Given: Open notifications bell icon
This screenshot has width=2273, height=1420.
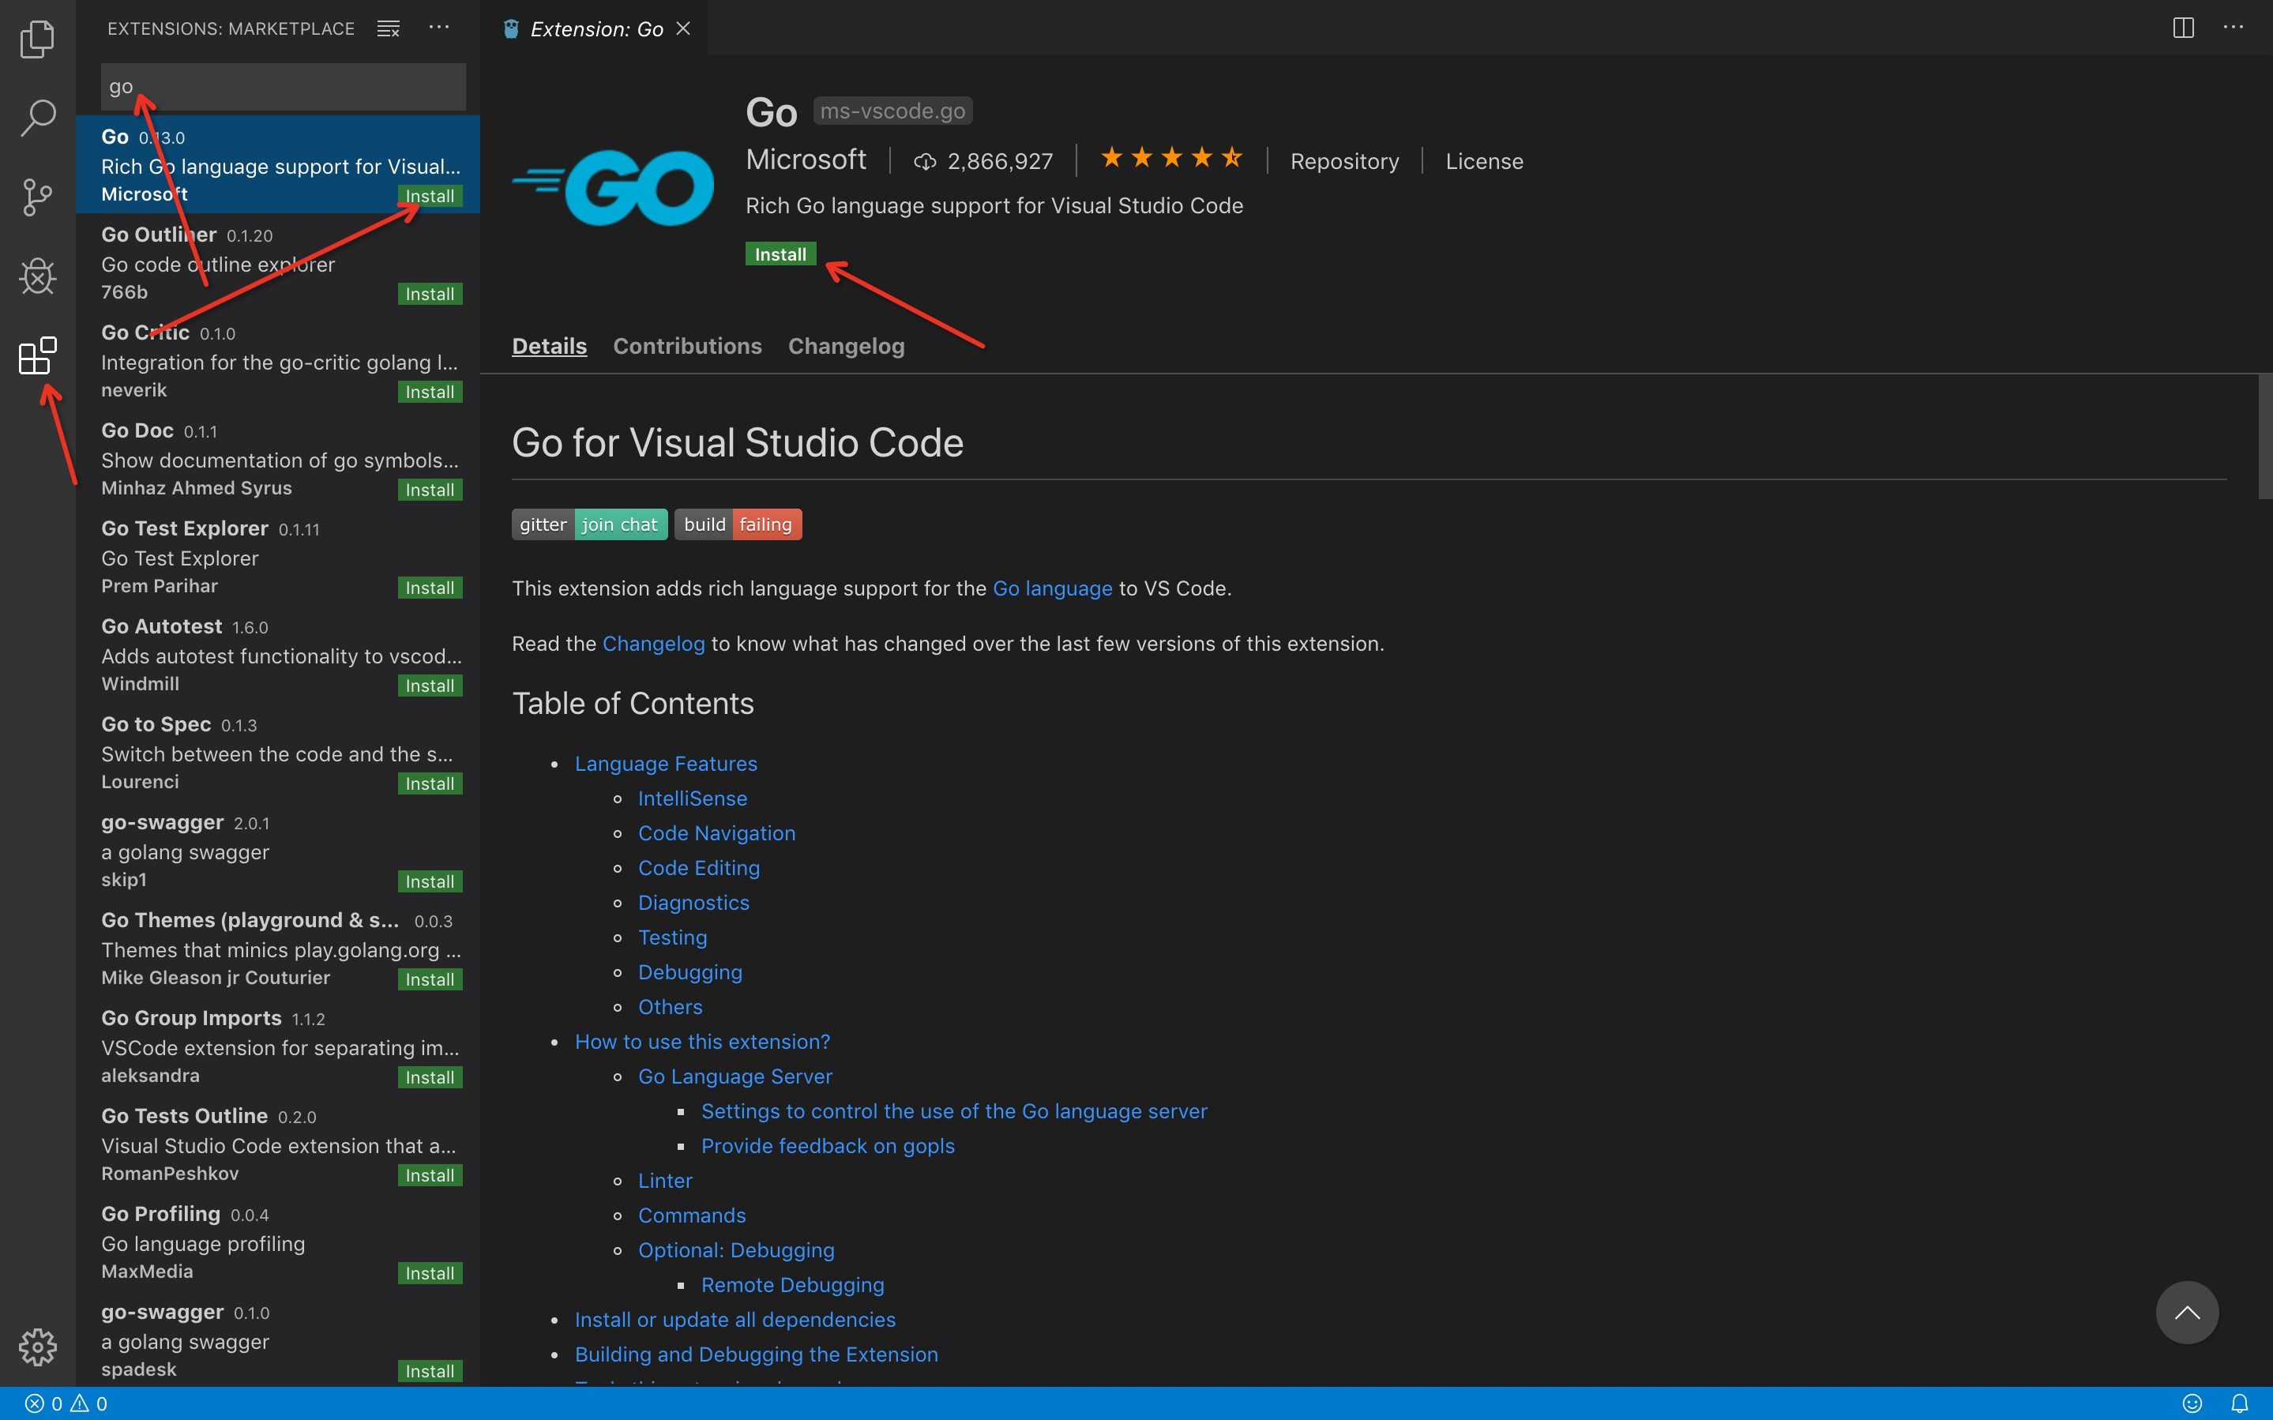Looking at the screenshot, I should click(2239, 1403).
